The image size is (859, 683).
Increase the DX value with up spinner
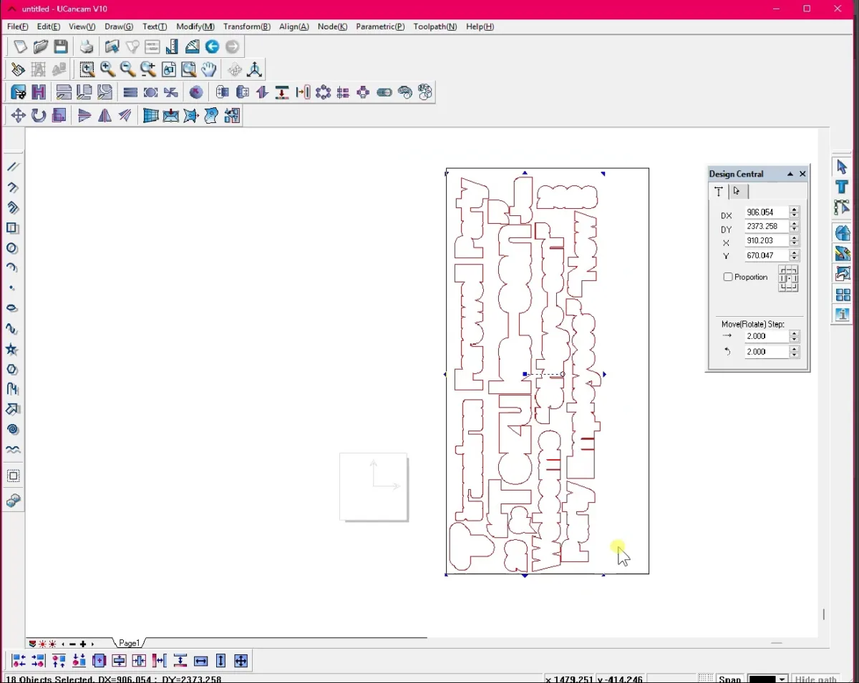tap(795, 210)
